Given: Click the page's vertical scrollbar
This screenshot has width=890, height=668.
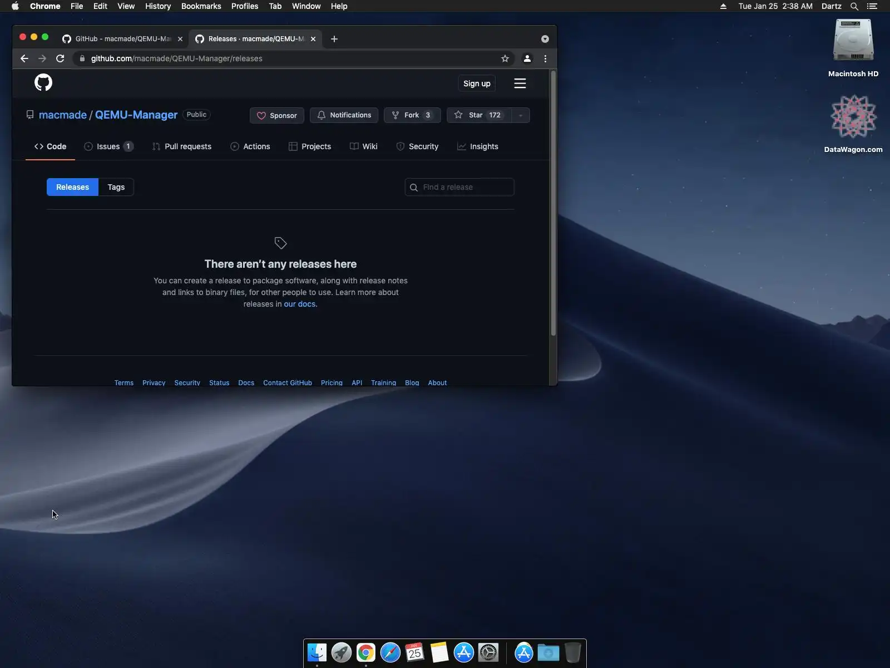Looking at the screenshot, I should tap(553, 203).
